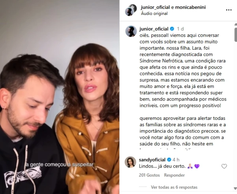
Task: Click the scroll up arrow of comments
Action: (x=236, y=24)
